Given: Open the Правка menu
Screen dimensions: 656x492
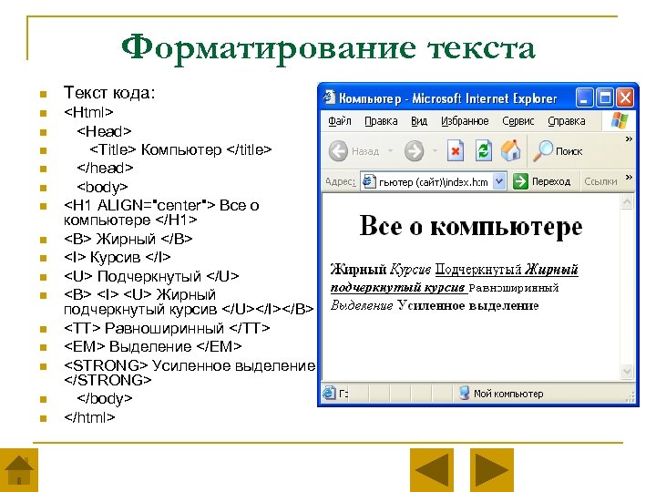Looking at the screenshot, I should 381,121.
